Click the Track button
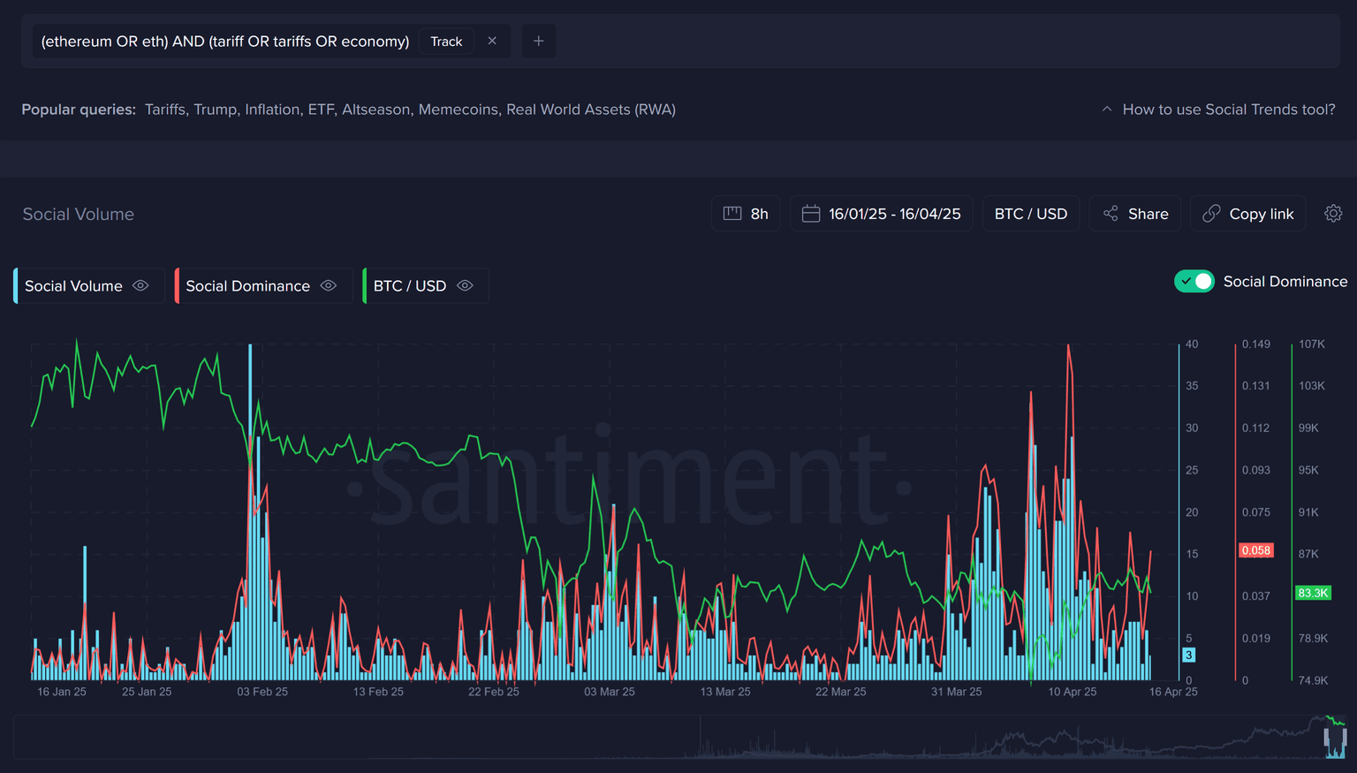This screenshot has width=1357, height=773. pyautogui.click(x=446, y=42)
